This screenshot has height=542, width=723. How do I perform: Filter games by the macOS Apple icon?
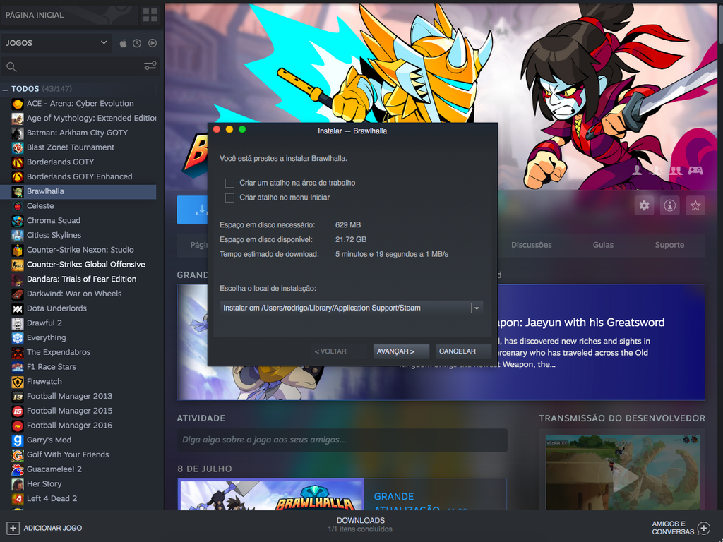pyautogui.click(x=123, y=43)
